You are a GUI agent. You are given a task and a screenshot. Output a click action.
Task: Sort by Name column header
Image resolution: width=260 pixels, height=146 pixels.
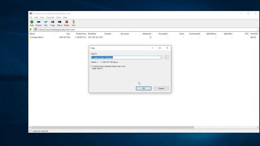(x=32, y=34)
